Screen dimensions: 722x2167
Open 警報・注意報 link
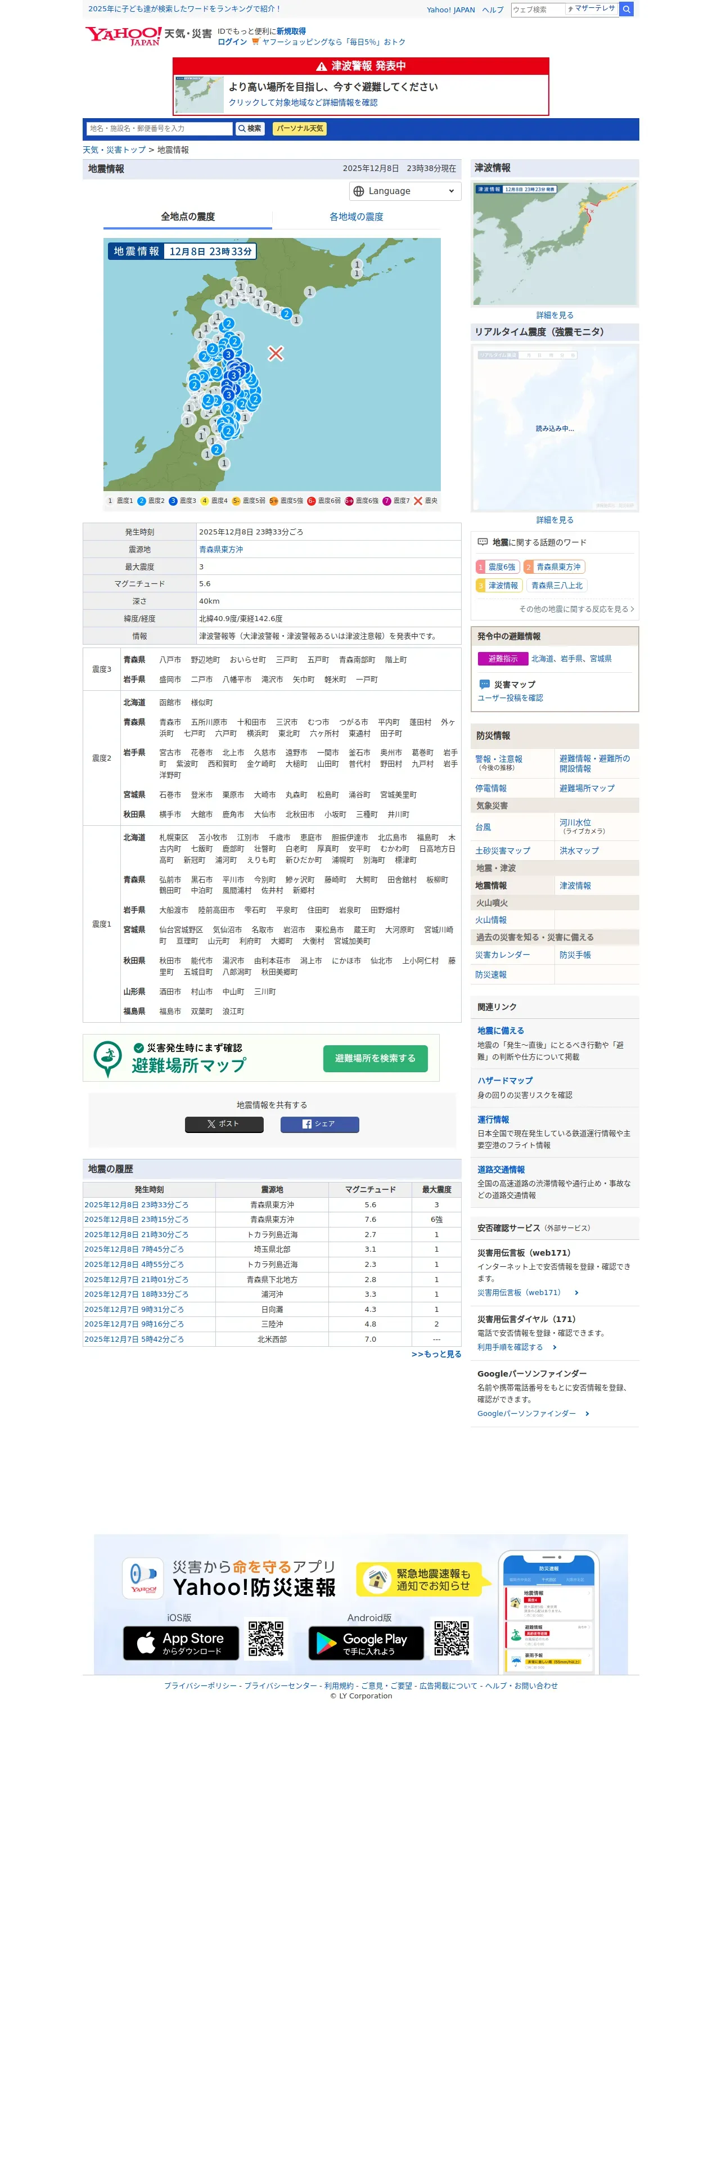pyautogui.click(x=498, y=759)
